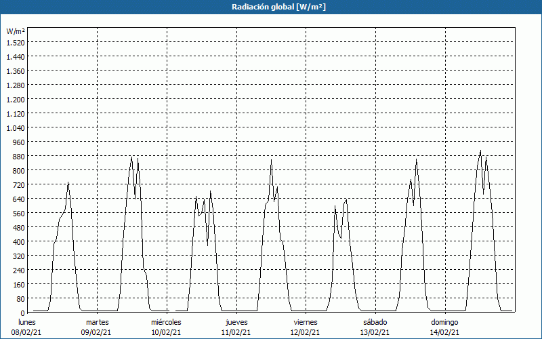542x339 pixels.
Task: Click Sunday's highest radiation peak
Action: click(480, 151)
